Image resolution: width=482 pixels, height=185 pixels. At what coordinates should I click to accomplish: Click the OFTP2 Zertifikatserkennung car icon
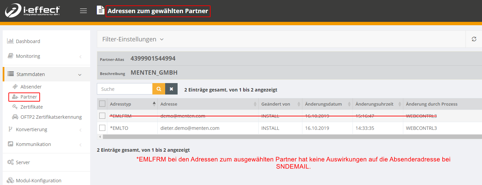(15, 117)
